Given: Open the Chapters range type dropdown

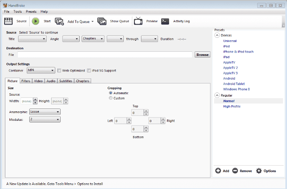Looking at the screenshot, I should tap(93, 39).
